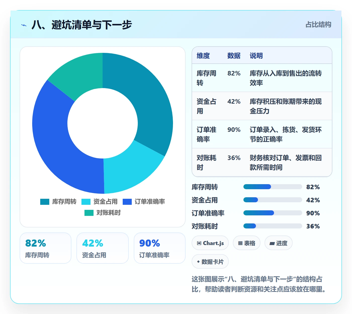
Task: Click the 36% value in the table
Action: point(234,158)
